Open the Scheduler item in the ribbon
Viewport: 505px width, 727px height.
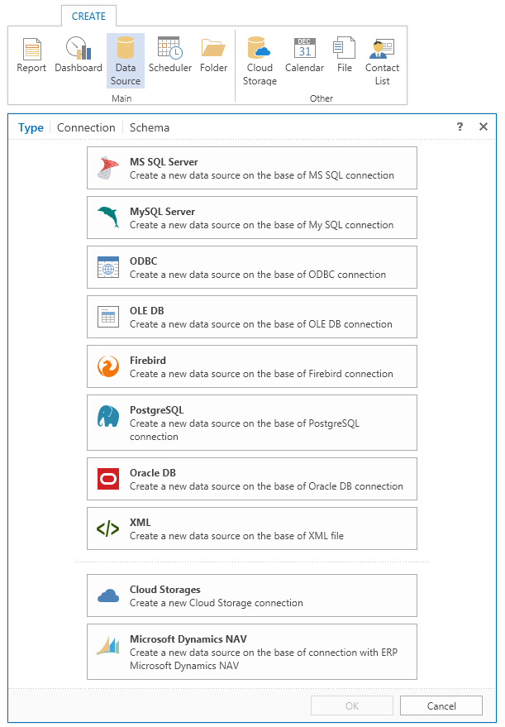tap(170, 55)
